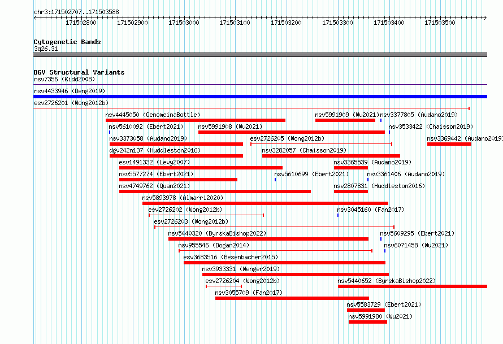This screenshot has width=503, height=344.
Task: Select the nsv5893978 (Almarri2020) variant label
Action: 183,198
